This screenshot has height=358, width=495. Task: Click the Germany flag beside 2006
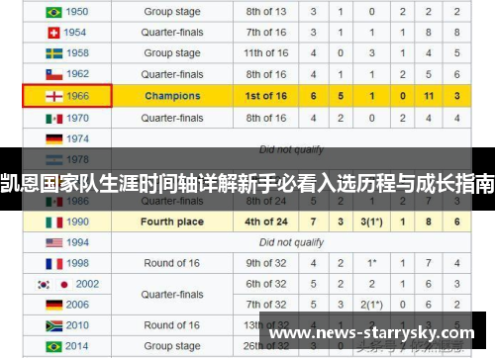(54, 305)
